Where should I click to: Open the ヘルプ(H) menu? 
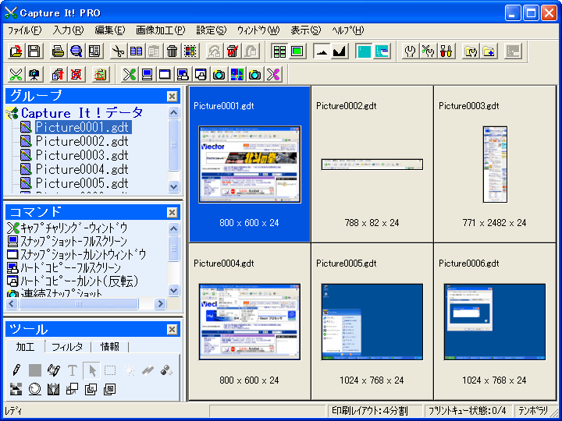[347, 30]
